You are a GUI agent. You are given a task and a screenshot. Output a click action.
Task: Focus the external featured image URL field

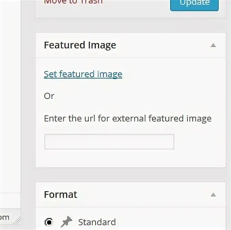point(109,142)
